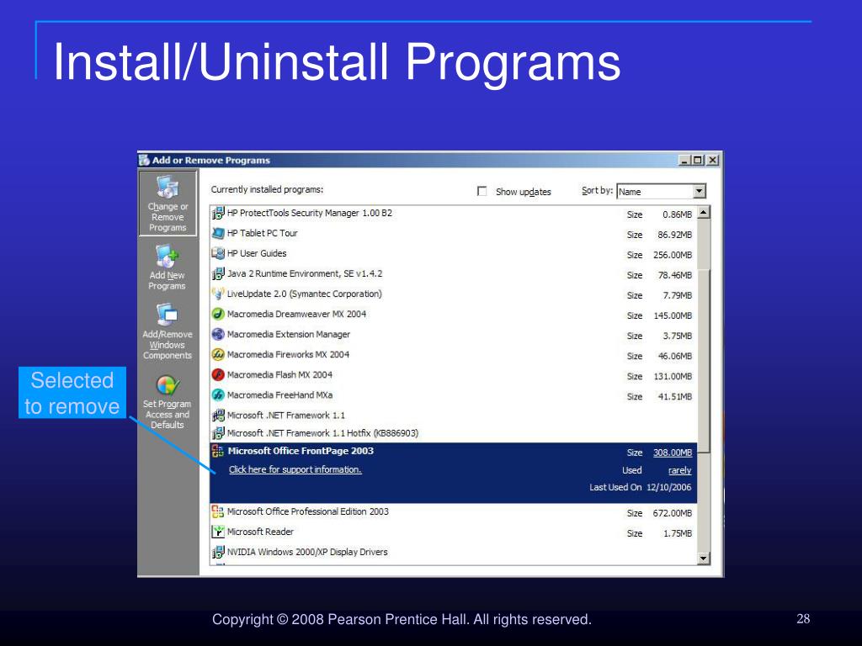The height and width of the screenshot is (646, 862).
Task: Click LiveUpdate 2.0 Symantec icon
Action: [218, 294]
